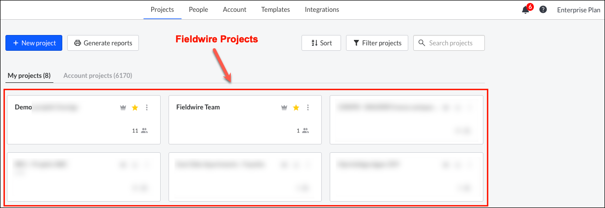Open the People tab
605x208 pixels.
pos(198,10)
